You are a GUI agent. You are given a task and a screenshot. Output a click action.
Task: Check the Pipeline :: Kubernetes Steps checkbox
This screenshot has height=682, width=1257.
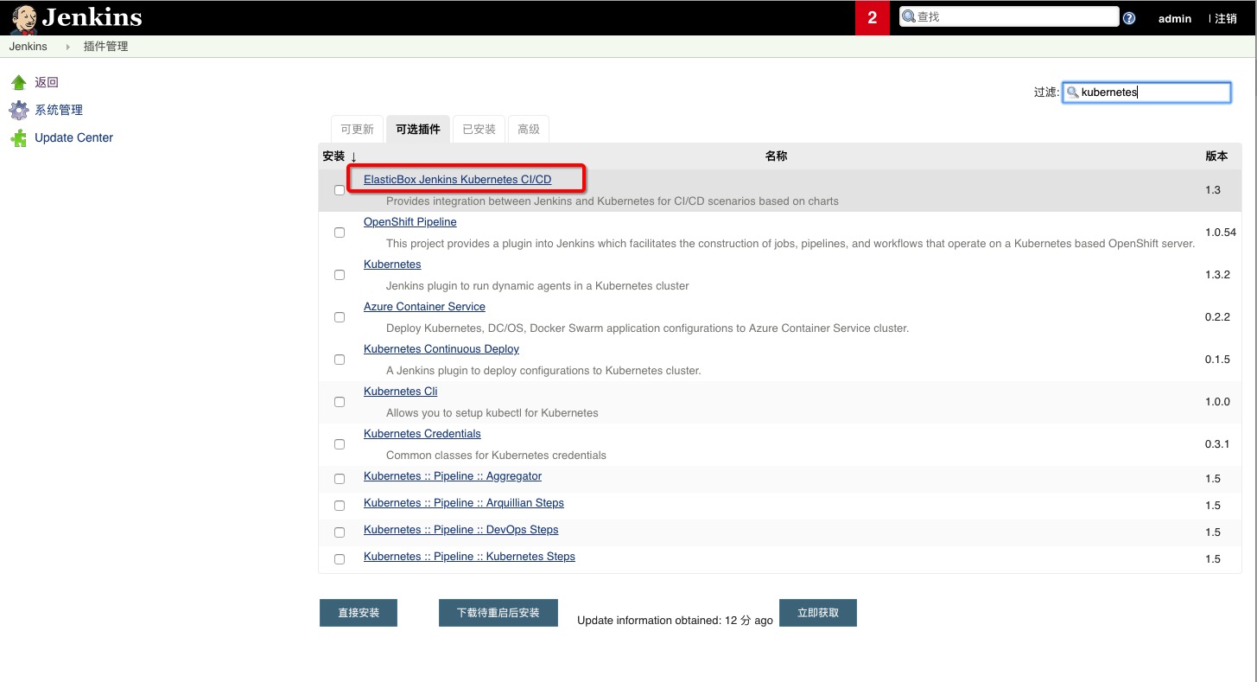click(x=340, y=559)
